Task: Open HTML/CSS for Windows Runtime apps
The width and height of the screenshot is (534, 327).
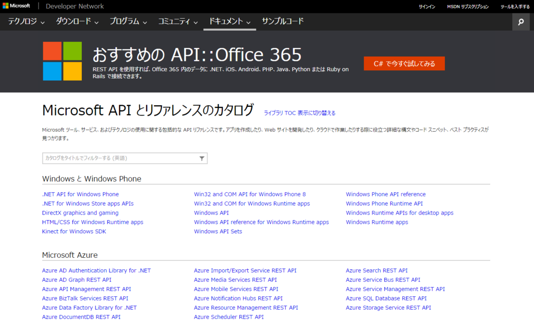Action: pyautogui.click(x=93, y=222)
